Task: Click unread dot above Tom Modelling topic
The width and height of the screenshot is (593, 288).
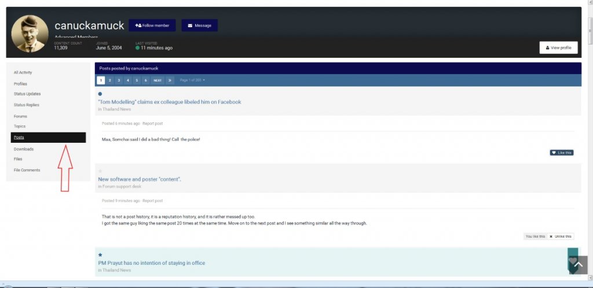Action: (x=100, y=94)
